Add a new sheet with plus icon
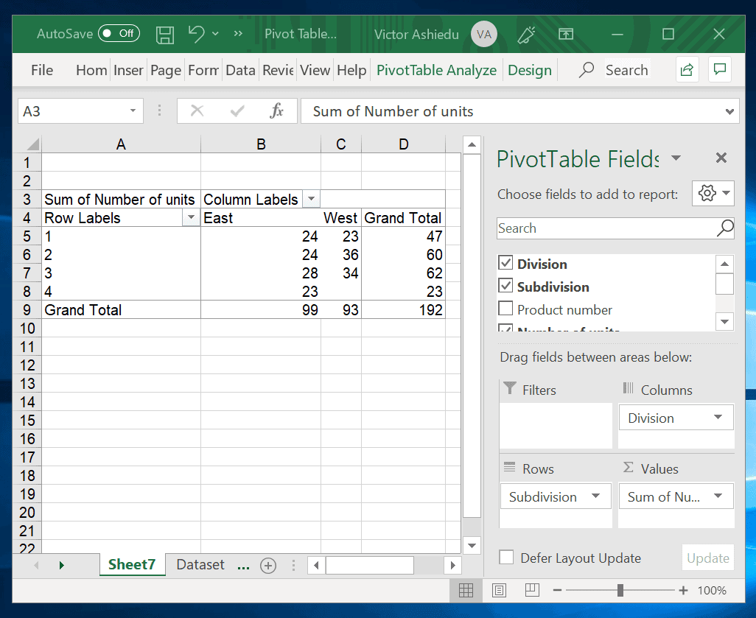The image size is (756, 618). click(x=268, y=565)
